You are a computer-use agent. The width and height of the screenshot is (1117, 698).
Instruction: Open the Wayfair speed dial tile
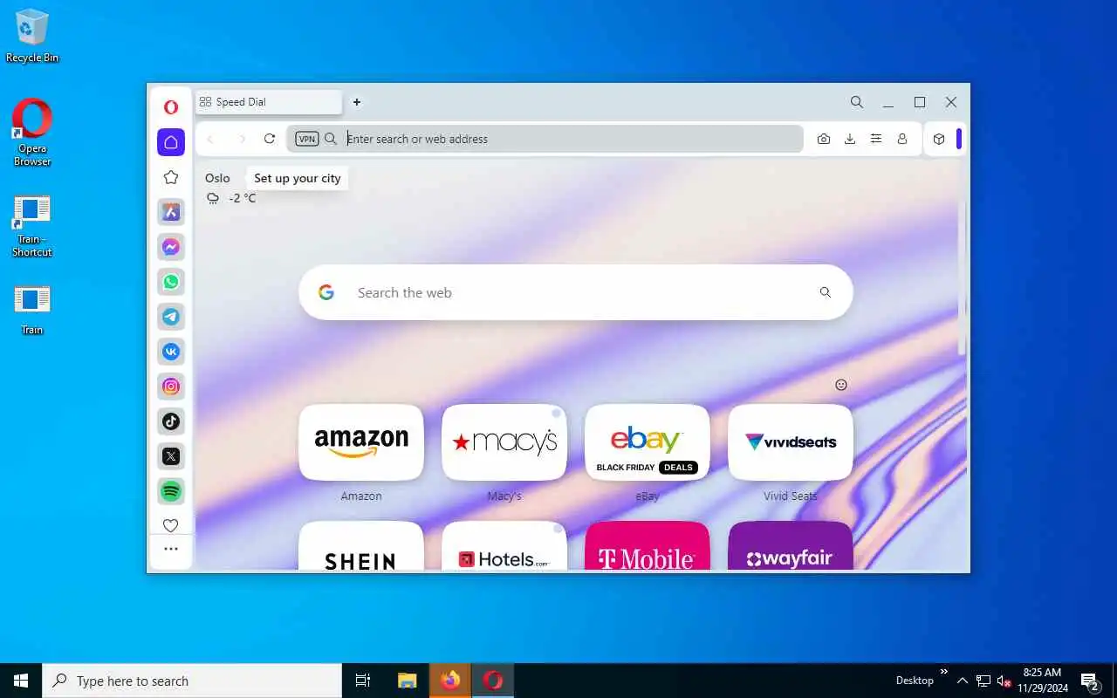pyautogui.click(x=791, y=546)
